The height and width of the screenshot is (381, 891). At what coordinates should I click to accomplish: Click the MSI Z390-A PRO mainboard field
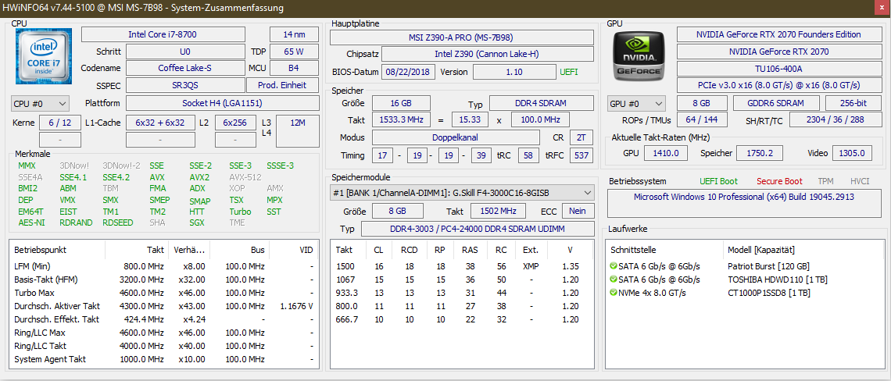pyautogui.click(x=461, y=37)
